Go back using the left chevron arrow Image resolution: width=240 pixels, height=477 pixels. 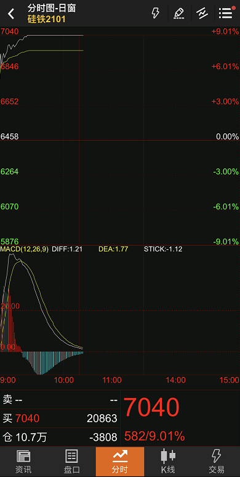tap(11, 14)
